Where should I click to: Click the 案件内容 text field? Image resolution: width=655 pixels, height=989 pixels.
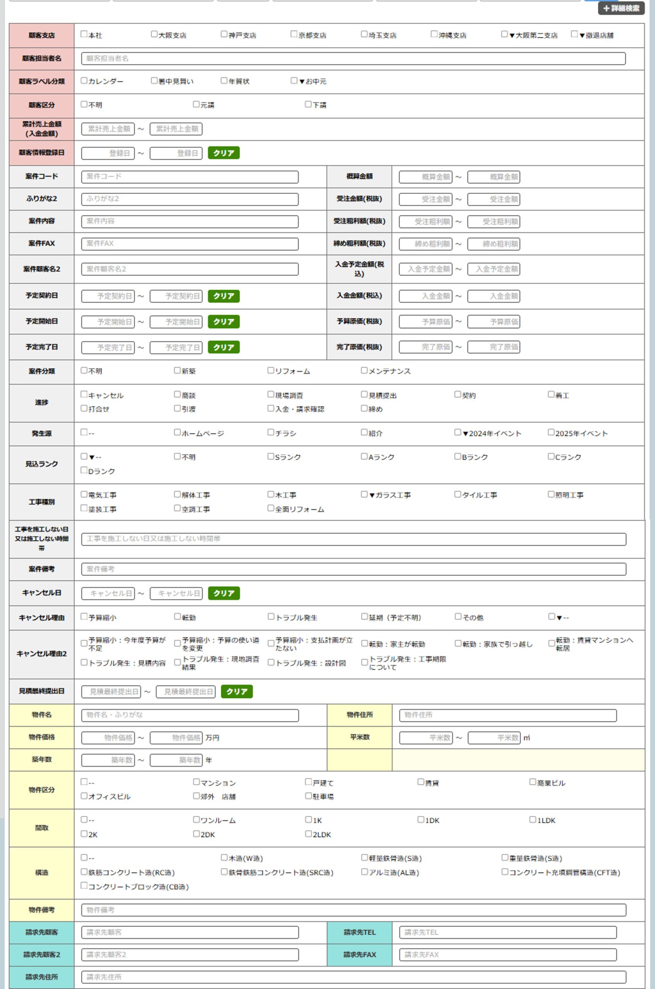[190, 221]
